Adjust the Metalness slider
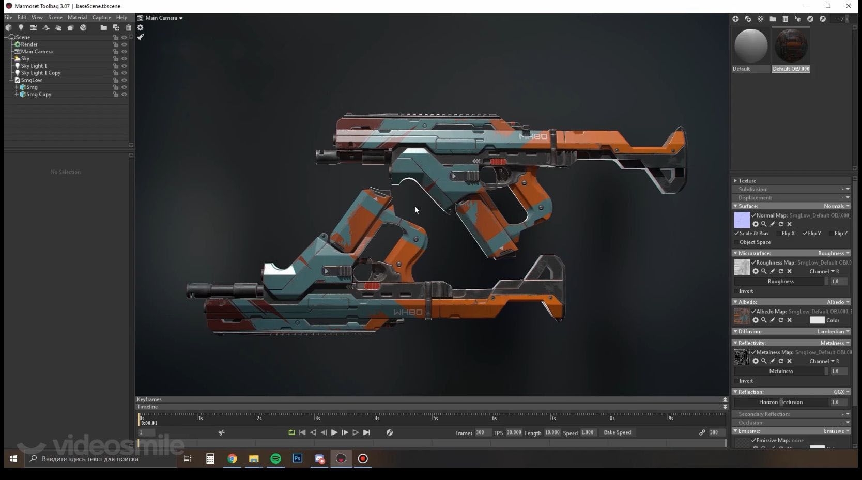The image size is (862, 480). (781, 371)
